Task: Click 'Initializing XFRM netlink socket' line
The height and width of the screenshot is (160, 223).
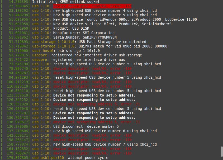Action: [x=50, y=2]
